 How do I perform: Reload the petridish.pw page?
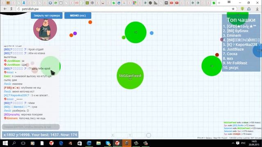[19, 9]
